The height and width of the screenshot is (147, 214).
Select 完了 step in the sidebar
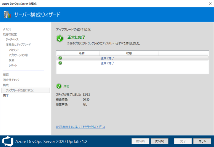(6, 96)
